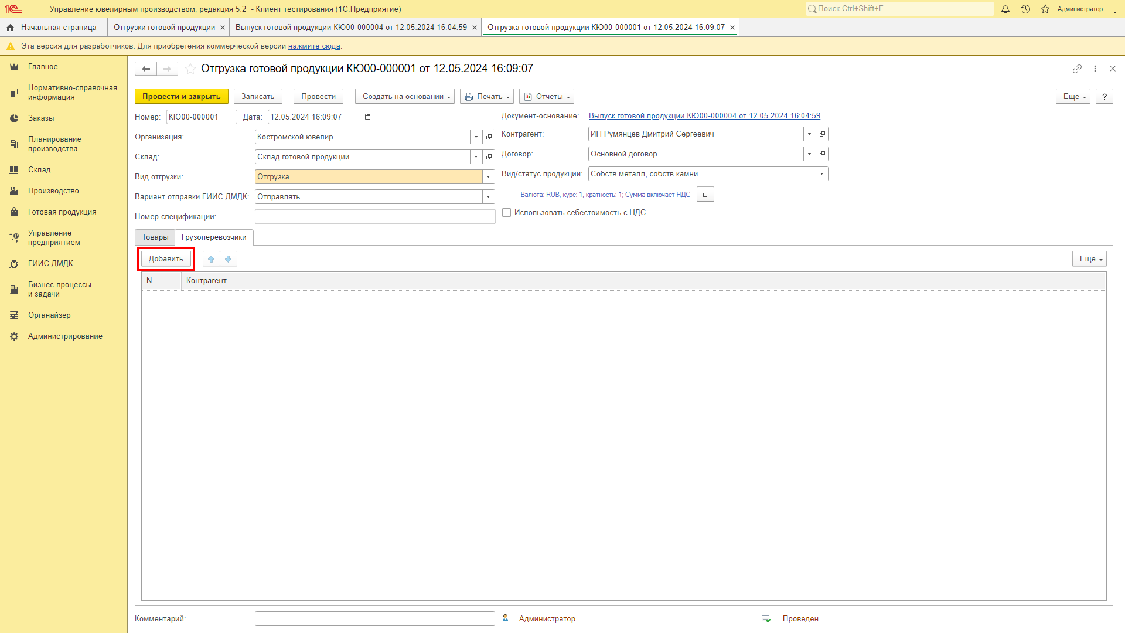Expand Склад dropdown list
This screenshot has width=1125, height=633.
coord(476,157)
